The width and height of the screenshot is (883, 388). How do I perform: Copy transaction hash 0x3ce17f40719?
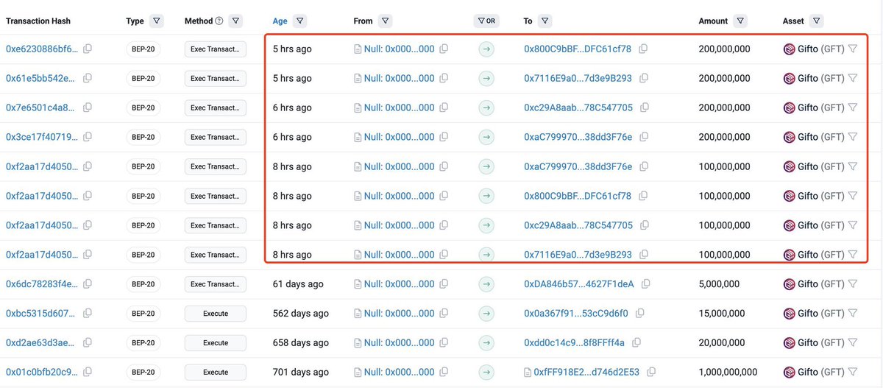[x=88, y=137]
